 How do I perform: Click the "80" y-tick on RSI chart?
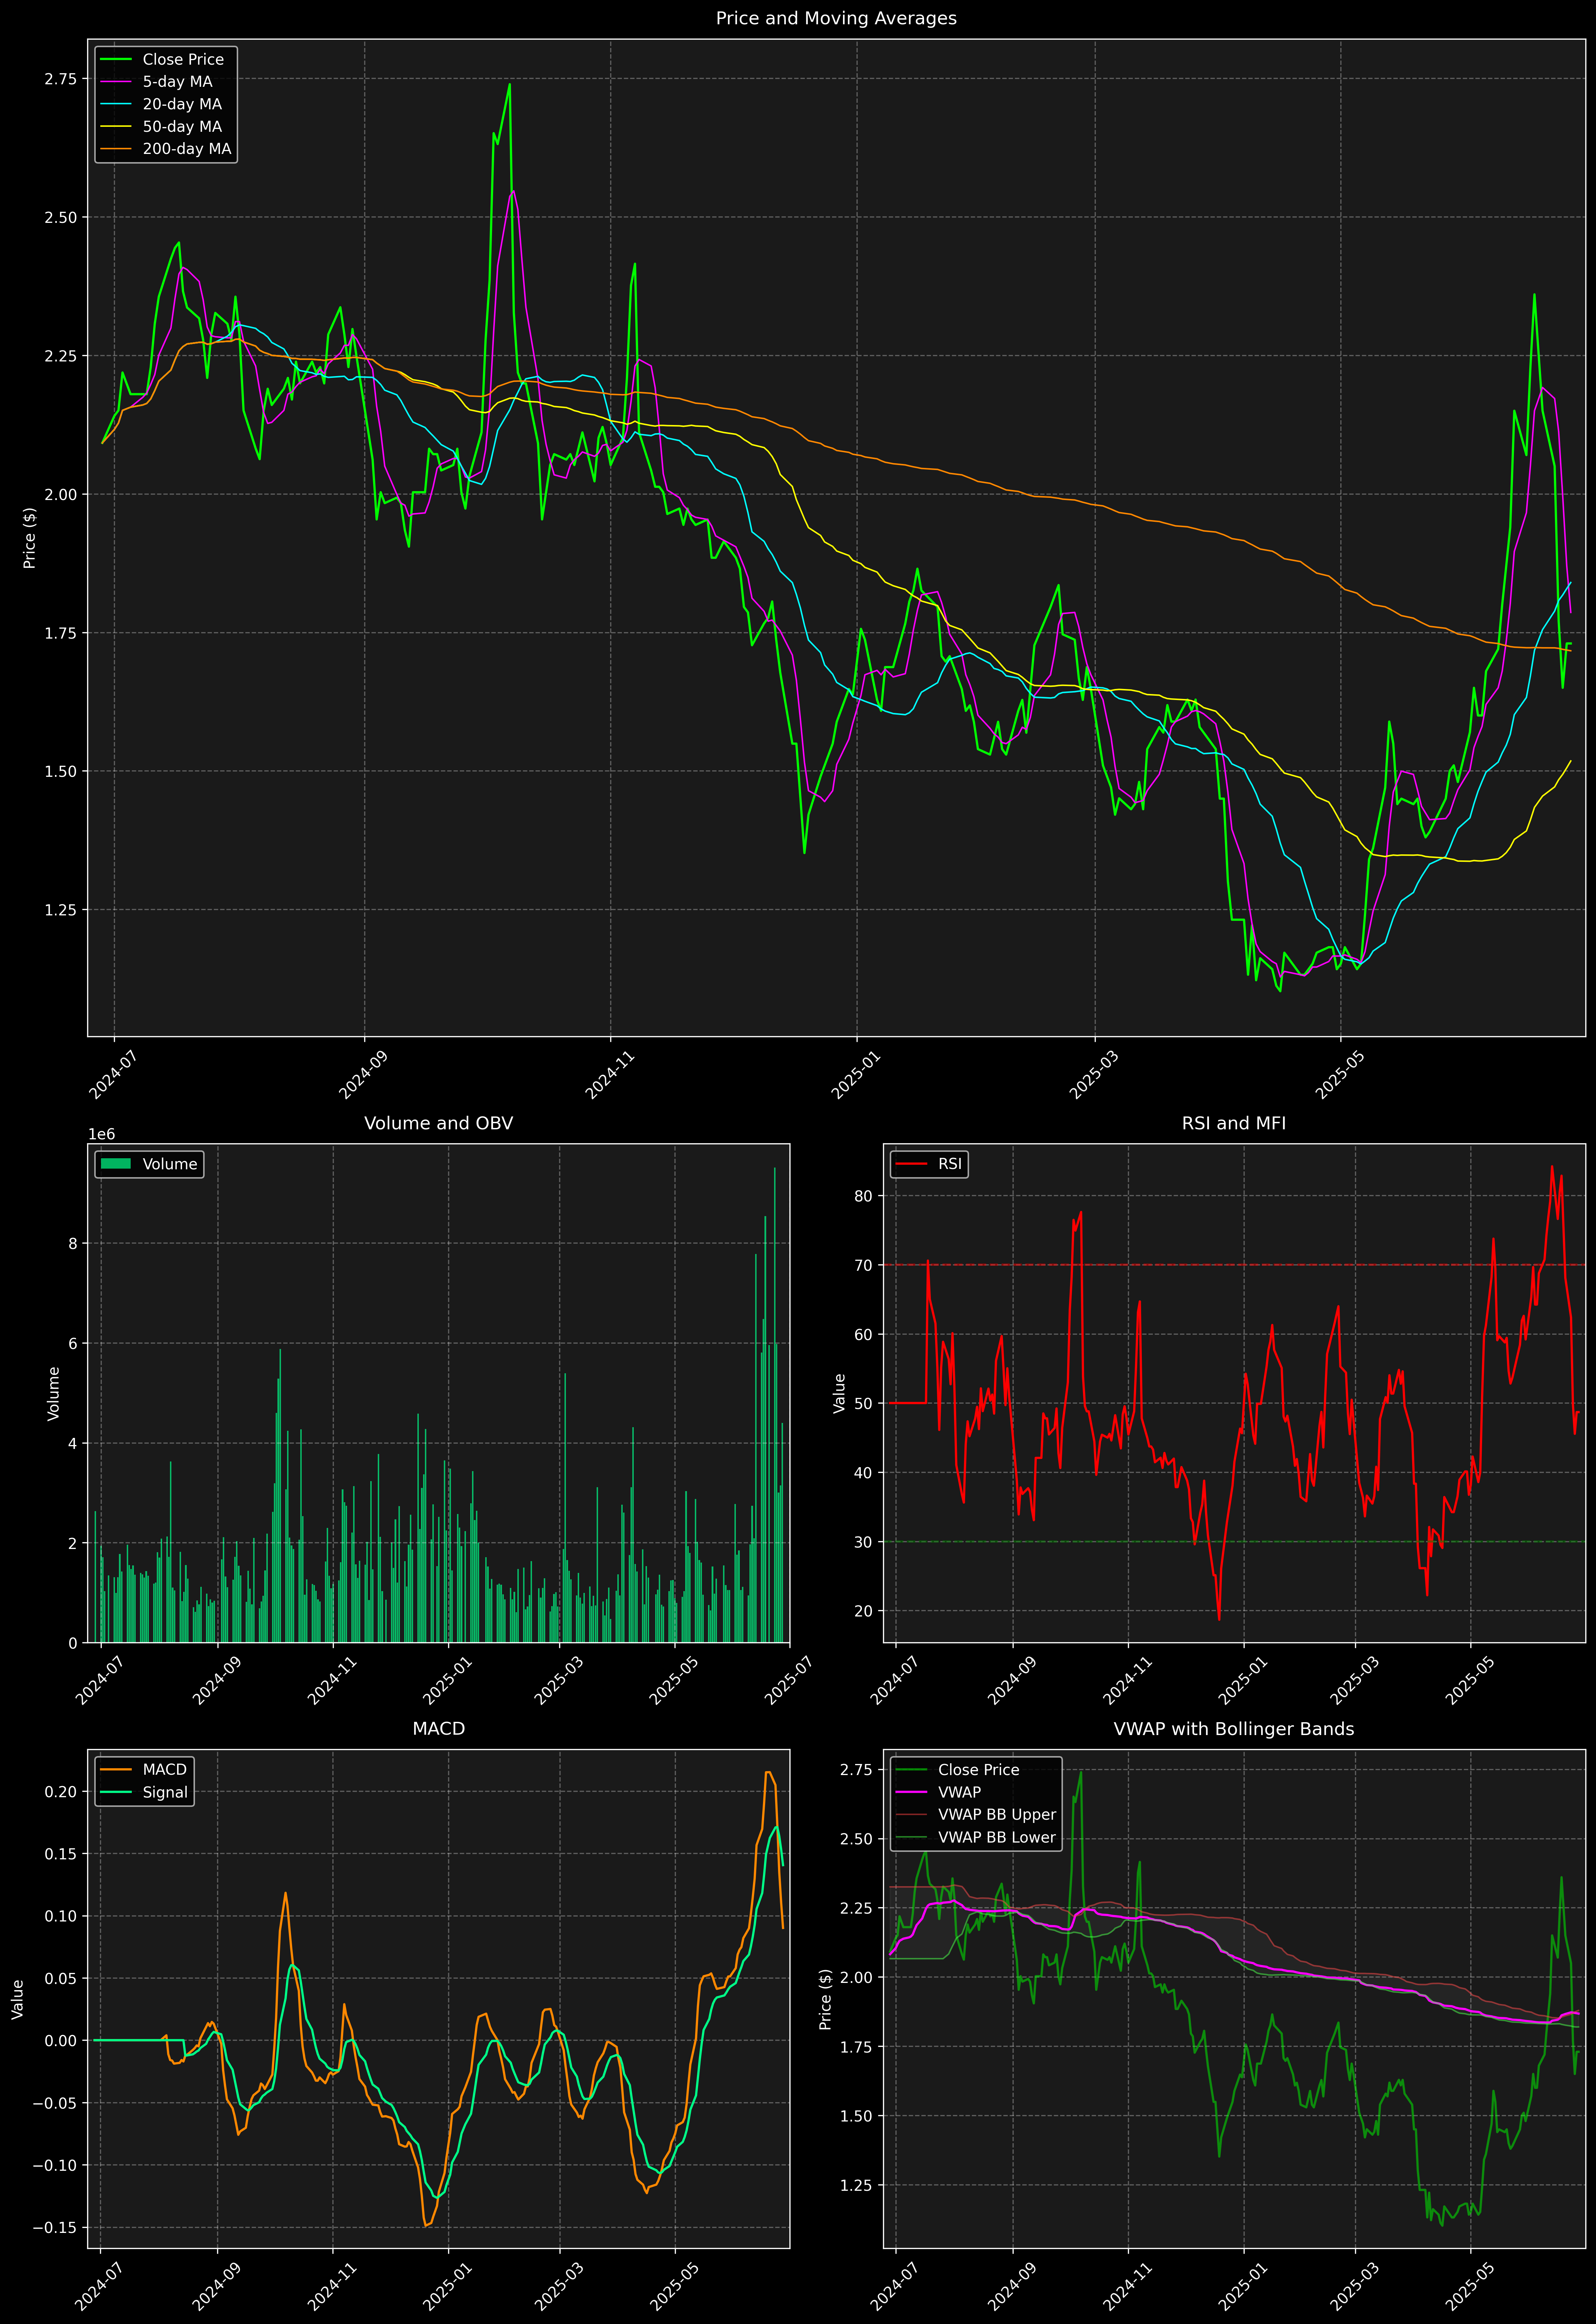pyautogui.click(x=864, y=1196)
